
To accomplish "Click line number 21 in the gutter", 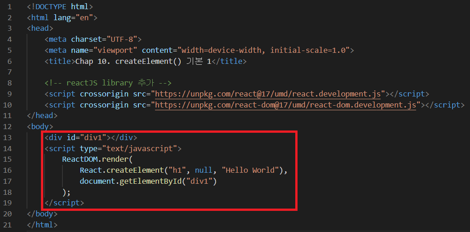I will click(8, 225).
